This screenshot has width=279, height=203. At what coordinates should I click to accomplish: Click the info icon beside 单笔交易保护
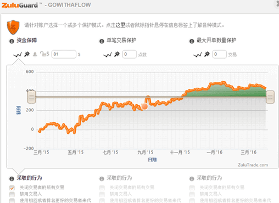point(102,41)
